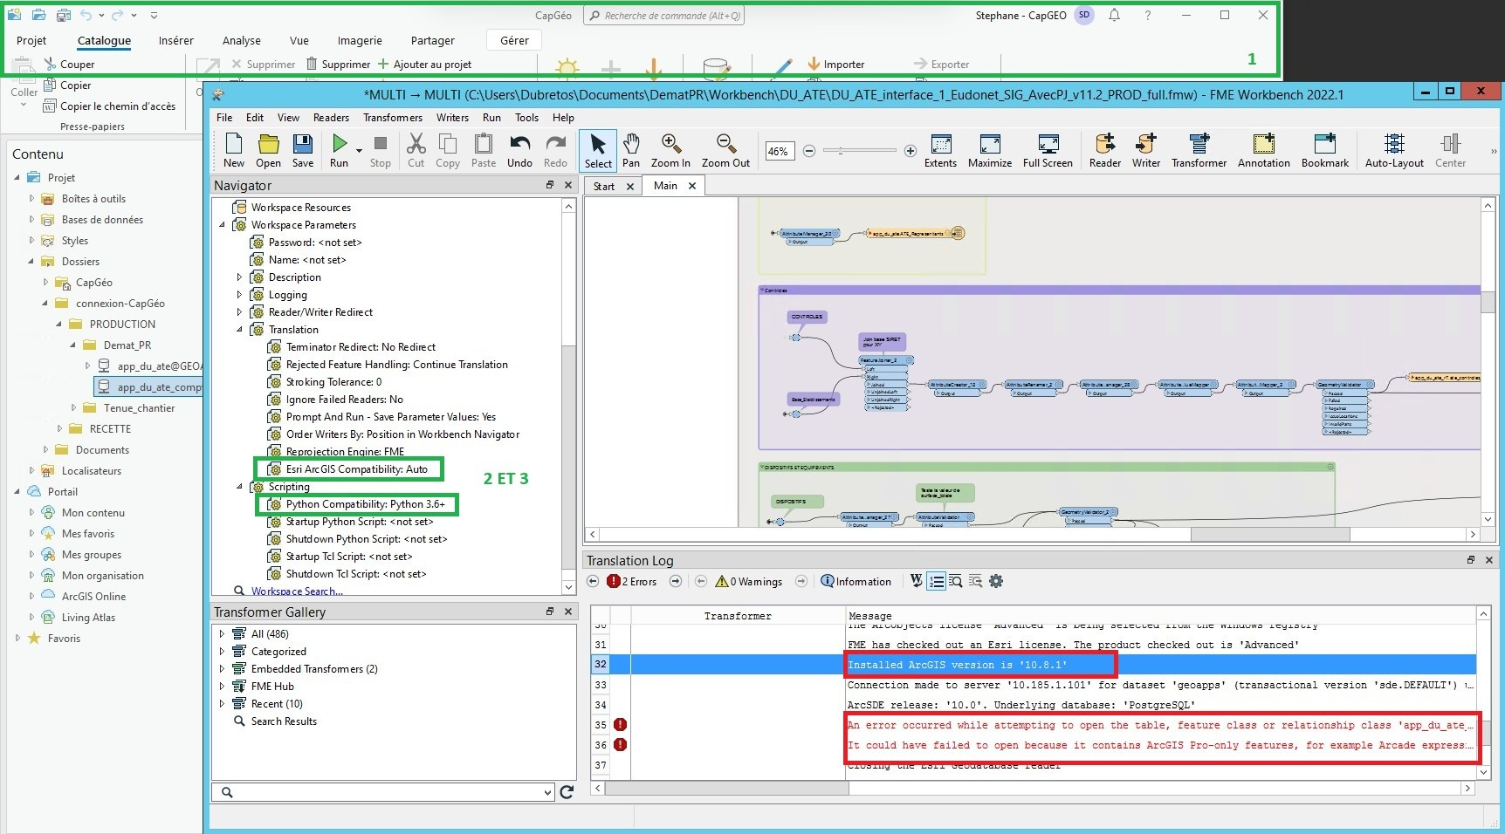
Task: Toggle the Information filter in log
Action: pos(856,581)
